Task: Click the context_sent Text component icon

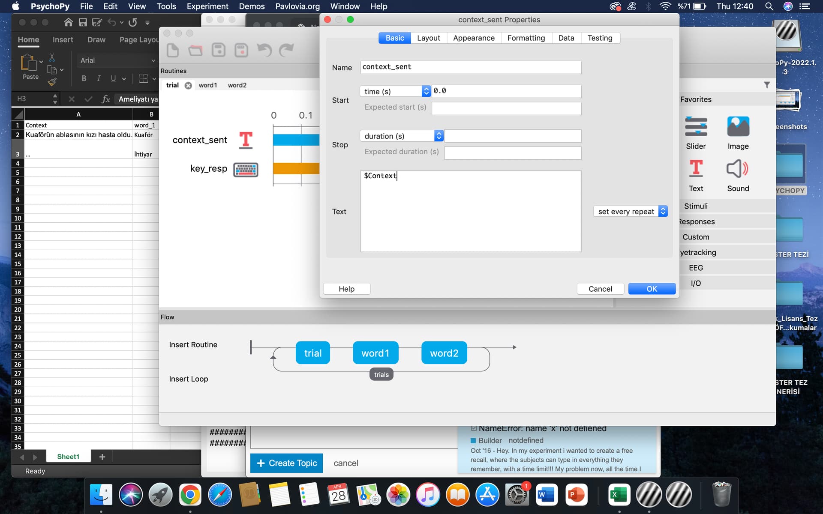Action: pyautogui.click(x=246, y=140)
